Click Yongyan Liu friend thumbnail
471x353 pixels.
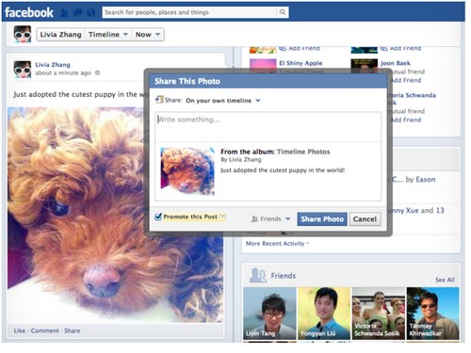point(324,313)
